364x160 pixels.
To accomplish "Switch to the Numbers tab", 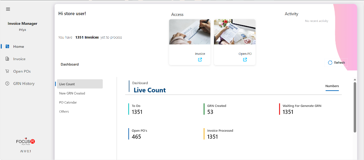I will (x=332, y=86).
